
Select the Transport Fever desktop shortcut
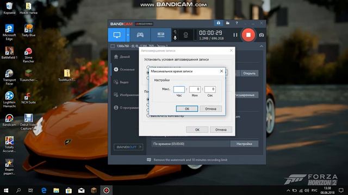pos(9,77)
